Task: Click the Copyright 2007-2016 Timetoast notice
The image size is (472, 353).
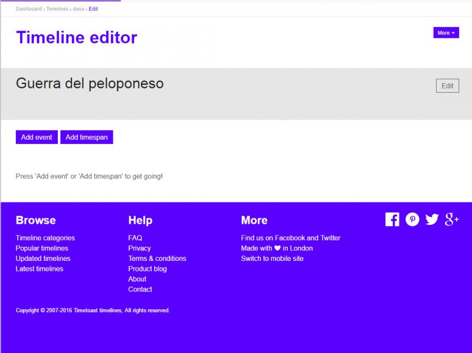Action: [x=93, y=310]
